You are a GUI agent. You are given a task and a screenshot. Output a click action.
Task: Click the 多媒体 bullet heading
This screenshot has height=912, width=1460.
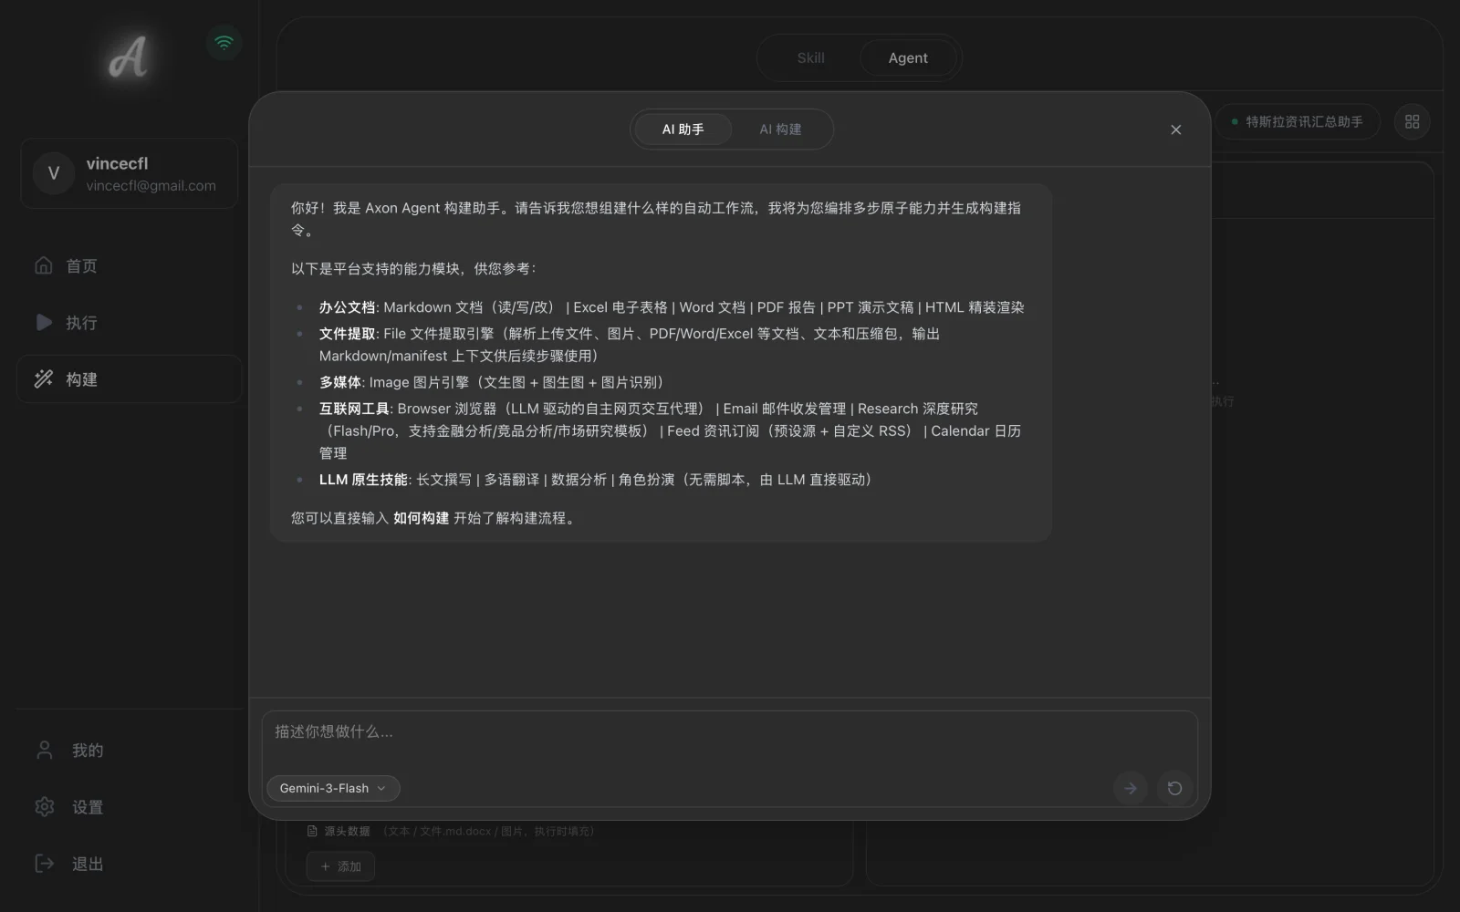(x=340, y=382)
